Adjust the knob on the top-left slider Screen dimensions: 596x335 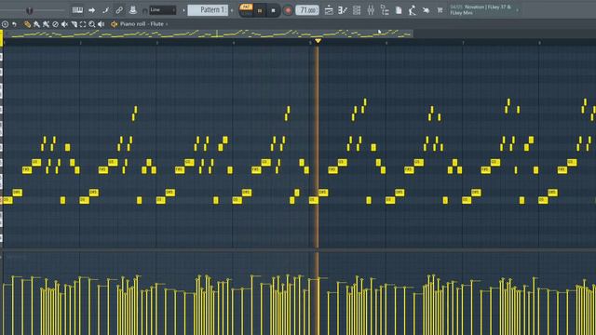(30, 10)
